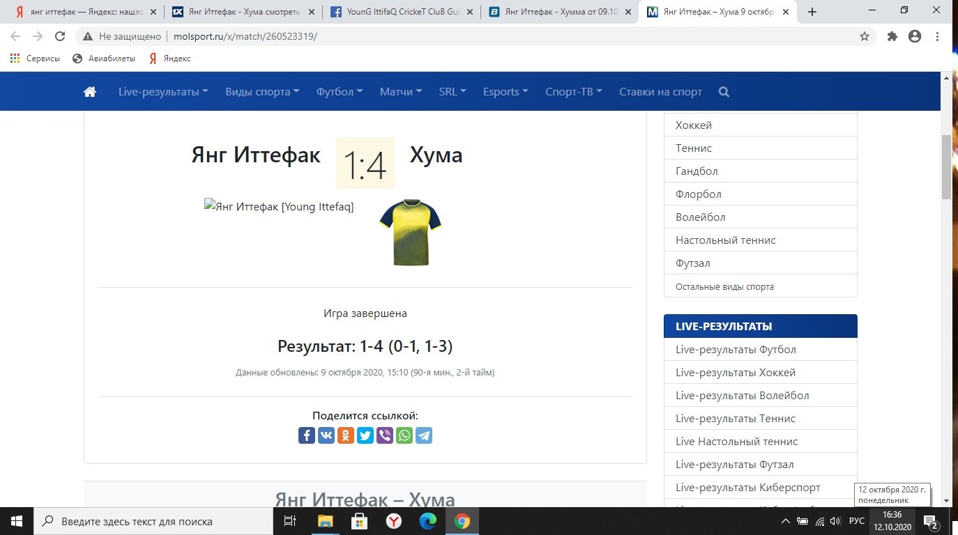Open the Футбол dropdown in navbar
The image size is (958, 535).
coord(340,92)
